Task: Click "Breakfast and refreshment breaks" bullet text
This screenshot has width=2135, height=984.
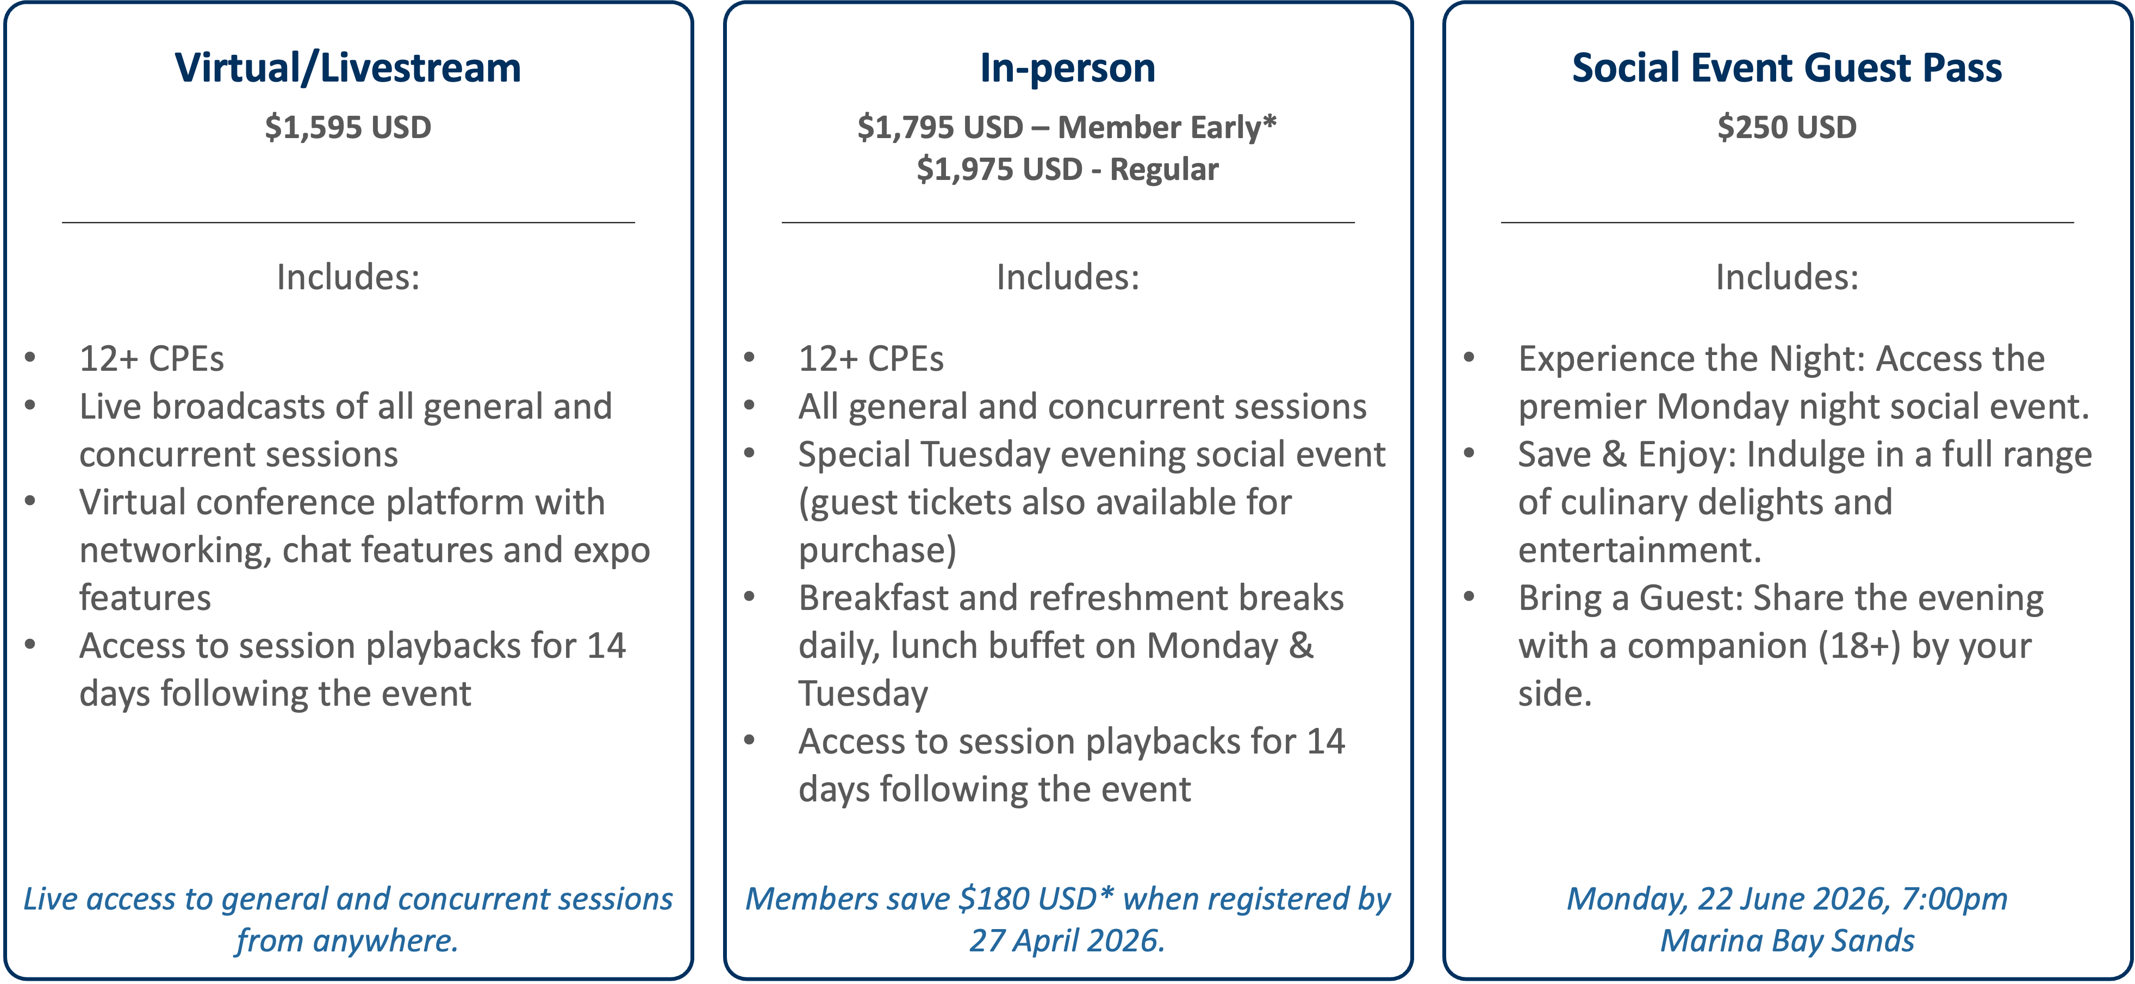Action: [x=1071, y=599]
